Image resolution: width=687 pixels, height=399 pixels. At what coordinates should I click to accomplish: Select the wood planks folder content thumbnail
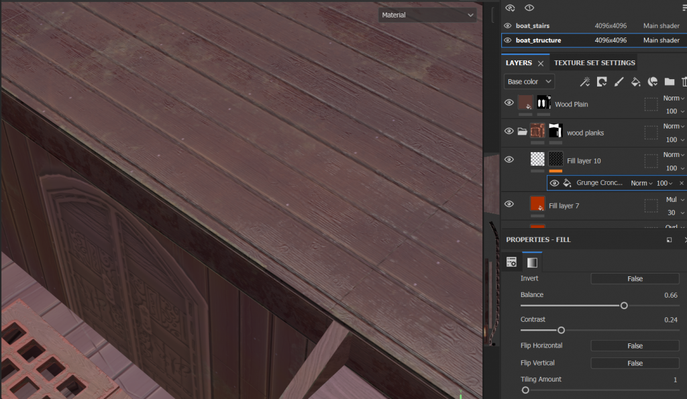(537, 131)
